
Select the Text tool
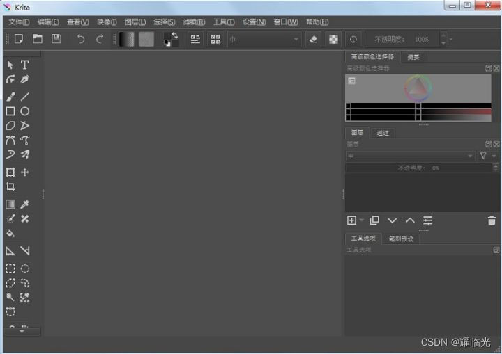(x=24, y=65)
